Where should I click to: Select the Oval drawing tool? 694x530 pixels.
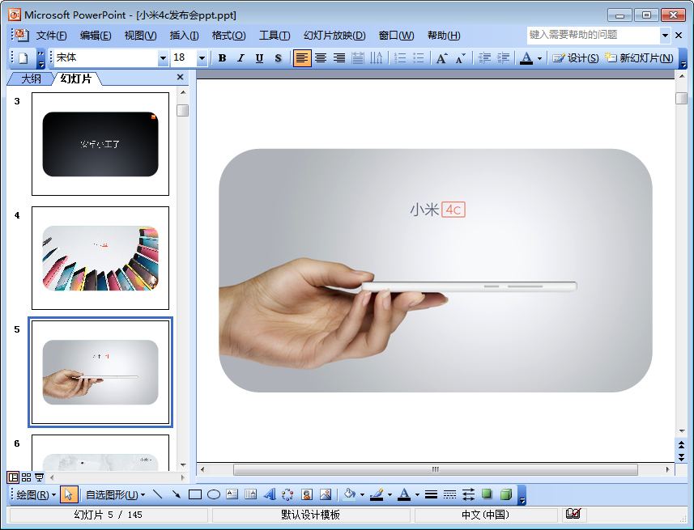click(x=213, y=494)
